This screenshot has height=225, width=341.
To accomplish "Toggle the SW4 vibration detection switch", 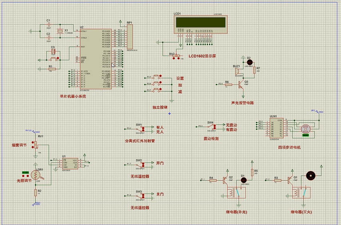I will [x=211, y=126].
